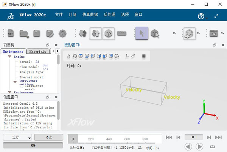The image size is (227, 152).
Task: Open the help question mark icon
Action: click(201, 16)
